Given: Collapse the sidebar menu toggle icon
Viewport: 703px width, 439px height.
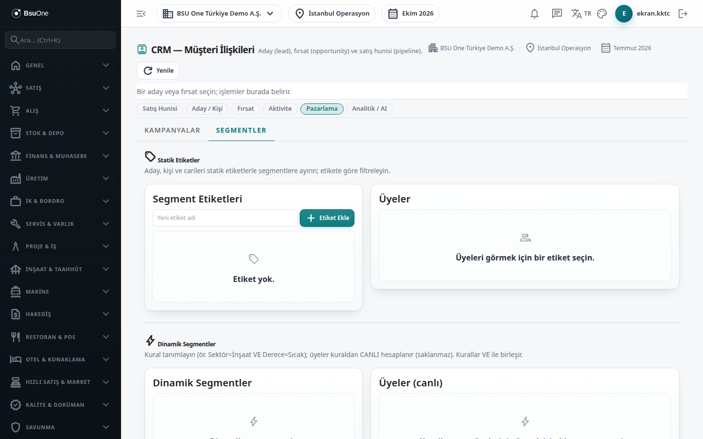Looking at the screenshot, I should pos(141,14).
